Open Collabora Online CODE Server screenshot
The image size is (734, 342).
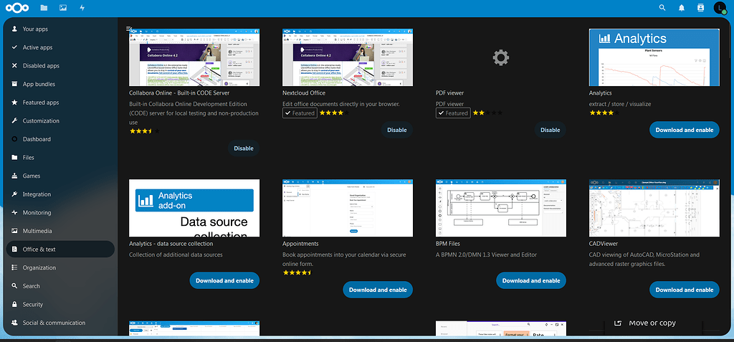(194, 57)
